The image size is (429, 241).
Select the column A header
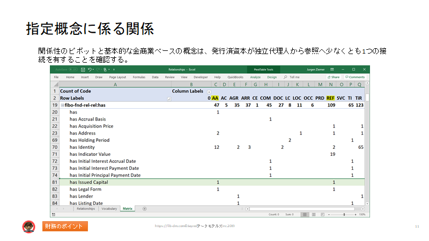pyautogui.click(x=115, y=85)
